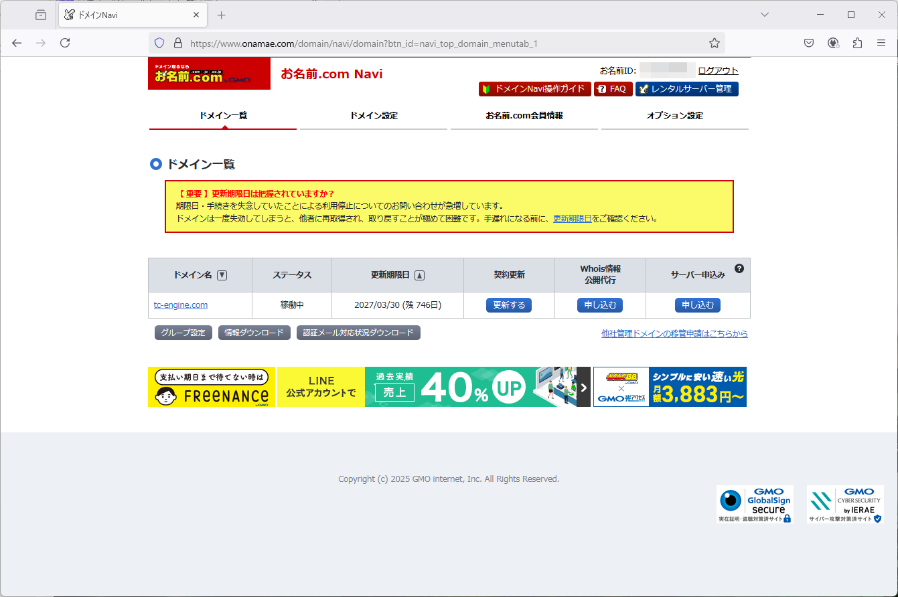The height and width of the screenshot is (597, 898).
Task: Reload the page with the refresh icon
Action: [65, 44]
